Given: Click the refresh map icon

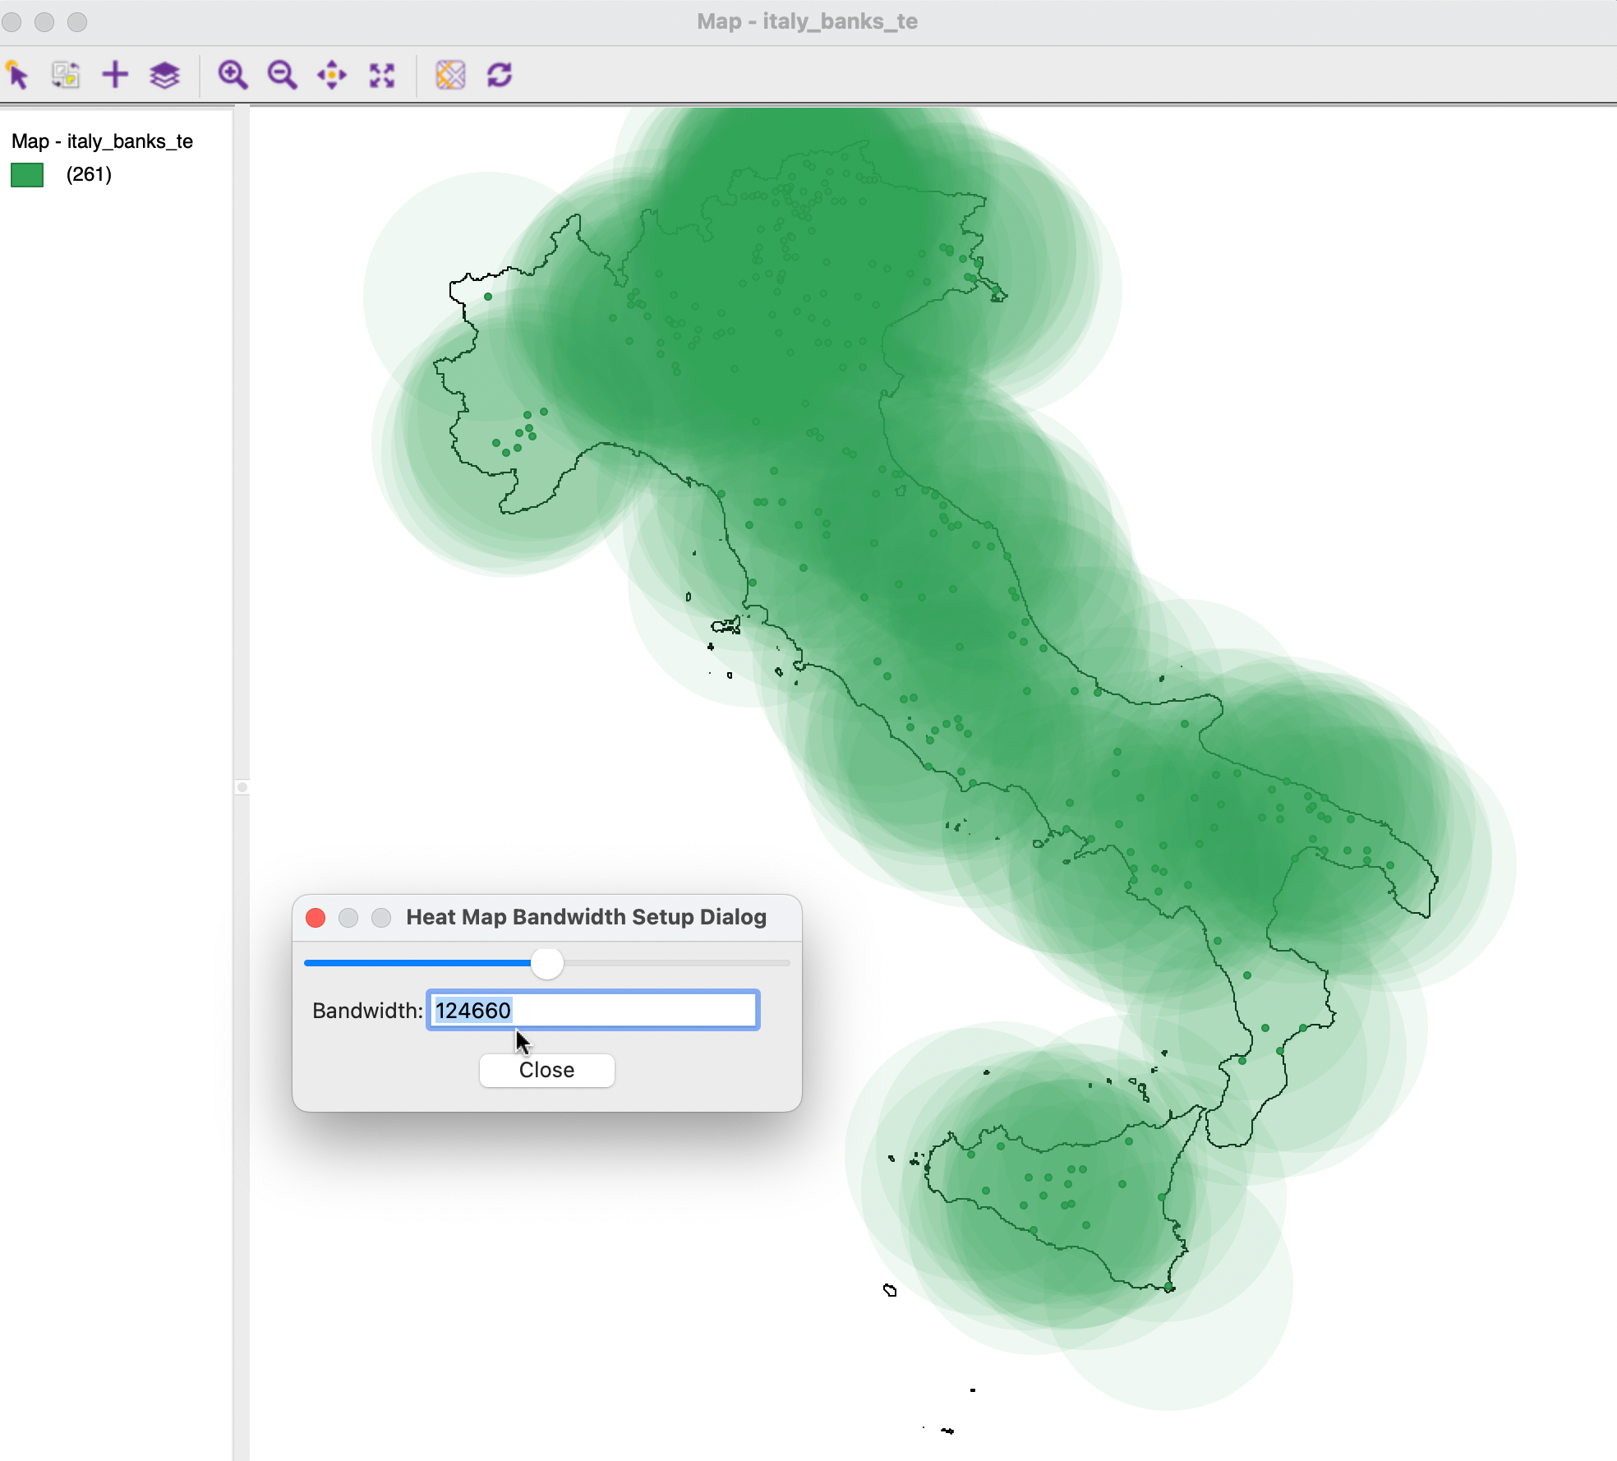Looking at the screenshot, I should coord(500,75).
